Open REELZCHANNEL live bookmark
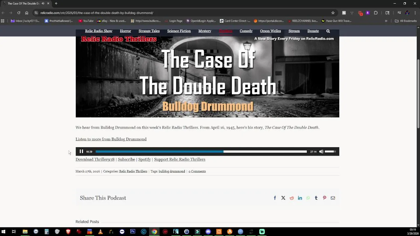Screen dimensions: 420x236 coord(303,21)
